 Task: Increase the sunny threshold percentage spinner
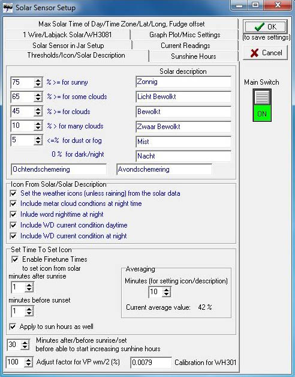38,80
